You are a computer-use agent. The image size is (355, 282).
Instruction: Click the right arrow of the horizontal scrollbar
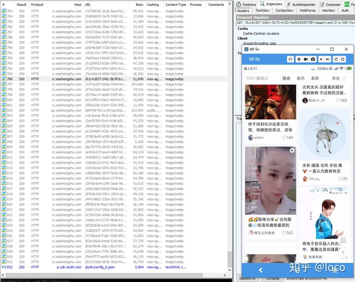tap(225, 275)
